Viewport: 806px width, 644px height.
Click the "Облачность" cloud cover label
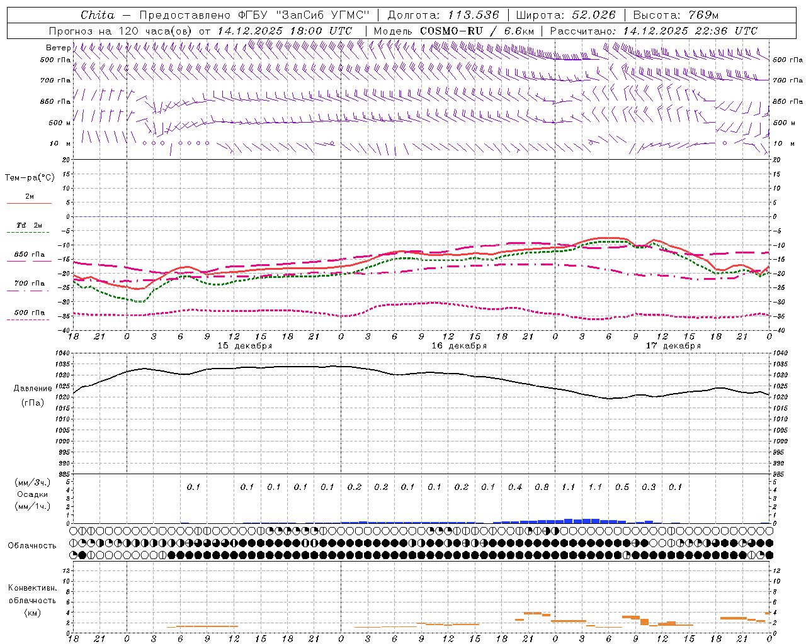click(32, 546)
